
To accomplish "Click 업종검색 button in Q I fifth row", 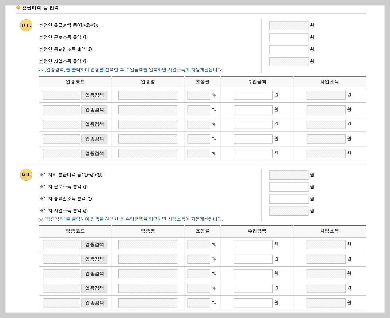I will (94, 153).
